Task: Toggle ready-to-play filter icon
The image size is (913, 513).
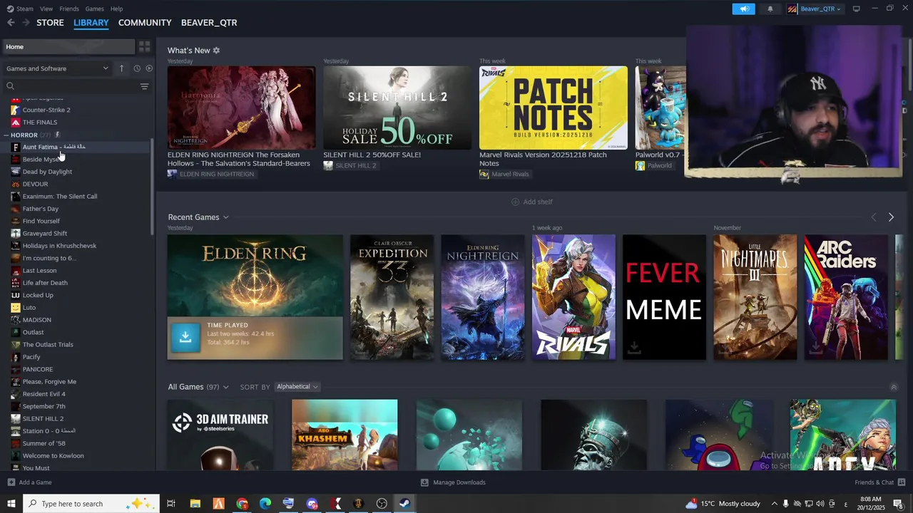Action: point(149,68)
